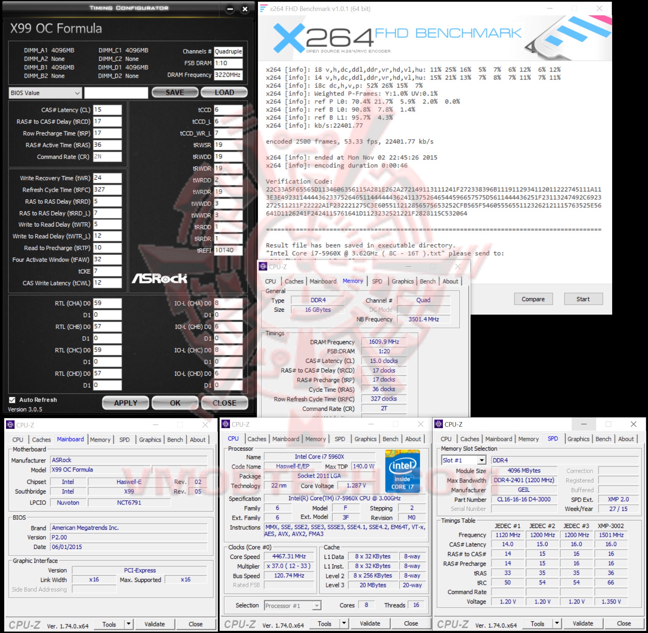
Task: Click APPLY in Timing Configurator
Action: (x=125, y=403)
